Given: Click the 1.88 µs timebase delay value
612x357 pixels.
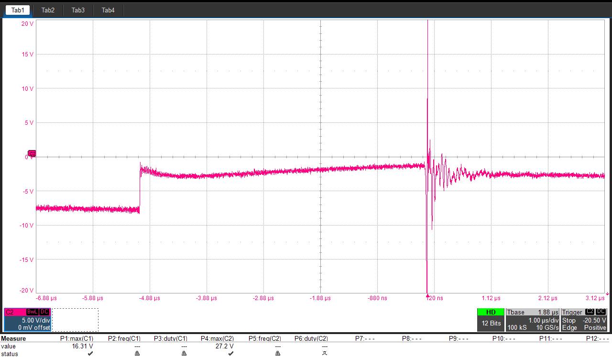Looking at the screenshot, I should click(x=548, y=312).
